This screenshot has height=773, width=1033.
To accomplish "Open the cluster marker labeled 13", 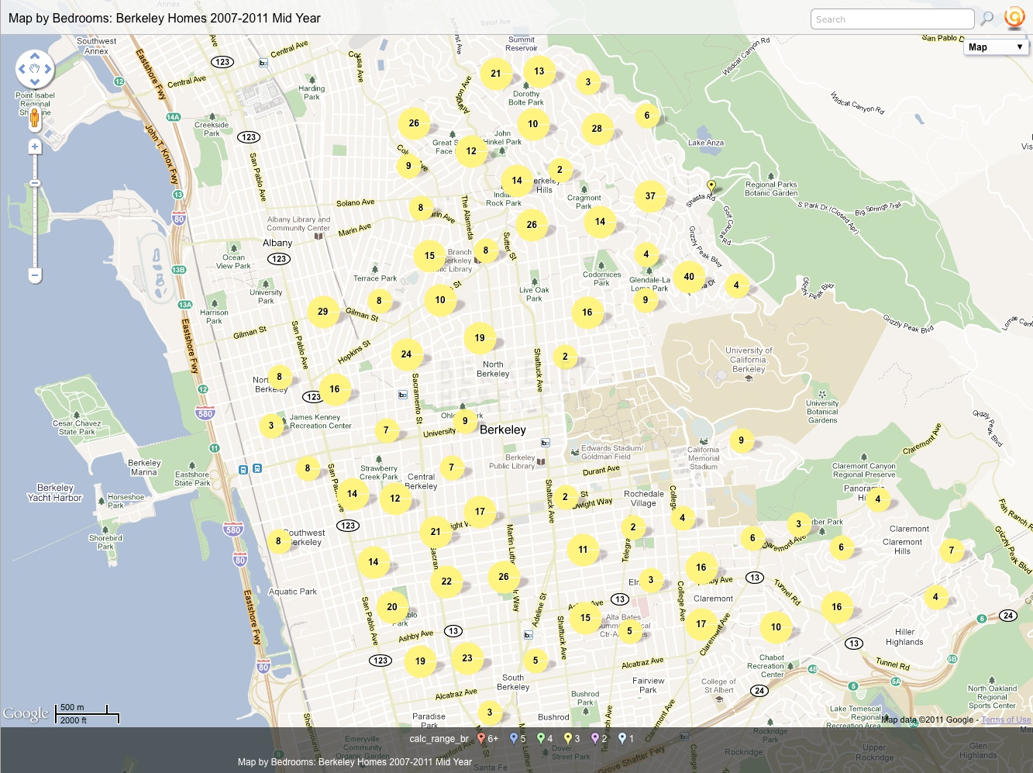I will pos(539,71).
